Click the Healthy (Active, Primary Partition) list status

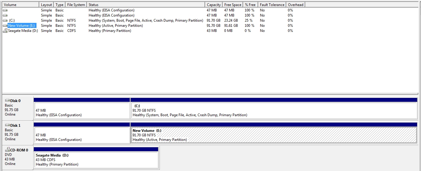116,26
